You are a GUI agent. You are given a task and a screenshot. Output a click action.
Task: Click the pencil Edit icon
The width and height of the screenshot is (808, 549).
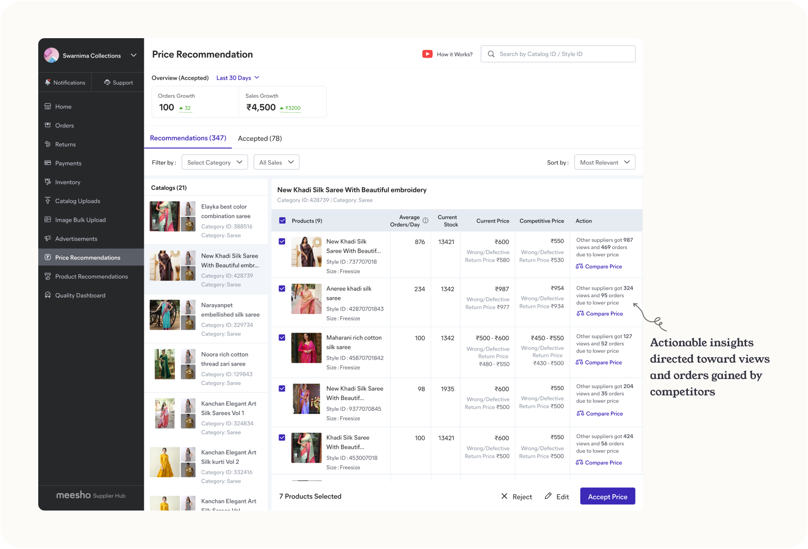point(548,496)
